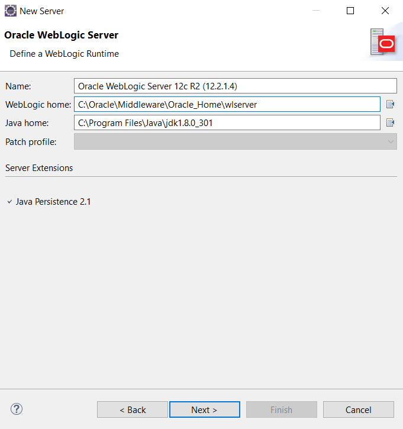
Task: Click the Patch profile label
Action: [31, 142]
